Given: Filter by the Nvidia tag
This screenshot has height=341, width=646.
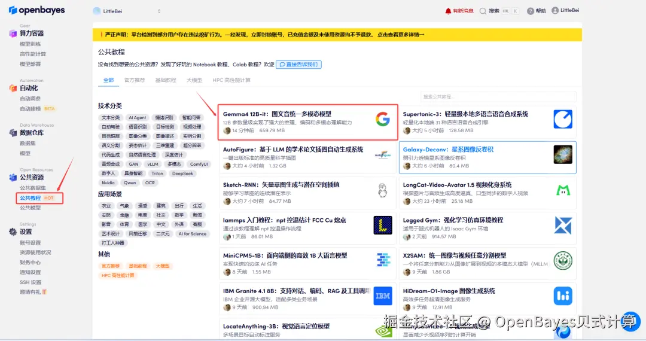Looking at the screenshot, I should pyautogui.click(x=108, y=183).
